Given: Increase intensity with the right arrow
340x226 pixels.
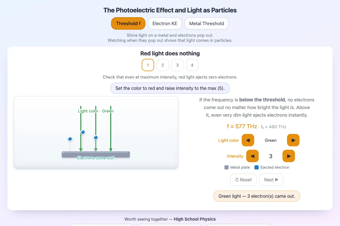Looking at the screenshot, I should [x=289, y=156].
